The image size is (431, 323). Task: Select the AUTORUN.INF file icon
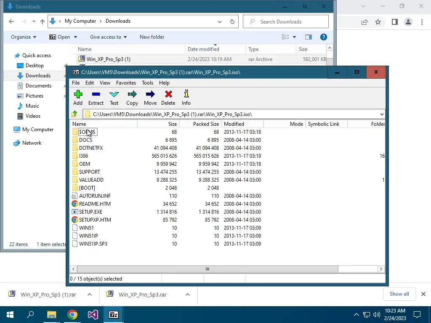click(74, 196)
